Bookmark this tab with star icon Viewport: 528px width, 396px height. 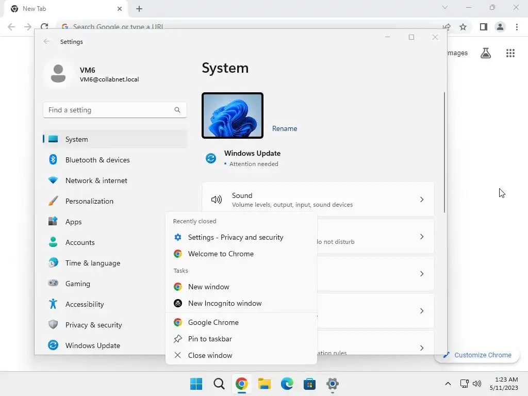(463, 27)
